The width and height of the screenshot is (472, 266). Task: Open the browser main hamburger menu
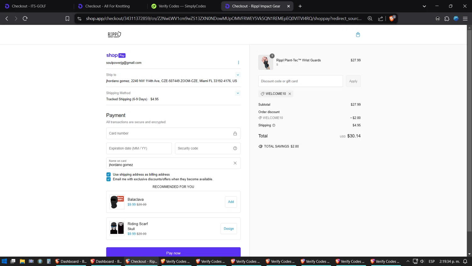coord(465,19)
